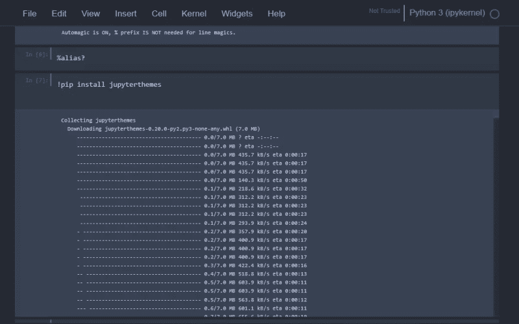The image size is (519, 324).
Task: Open the View menu
Action: [91, 14]
